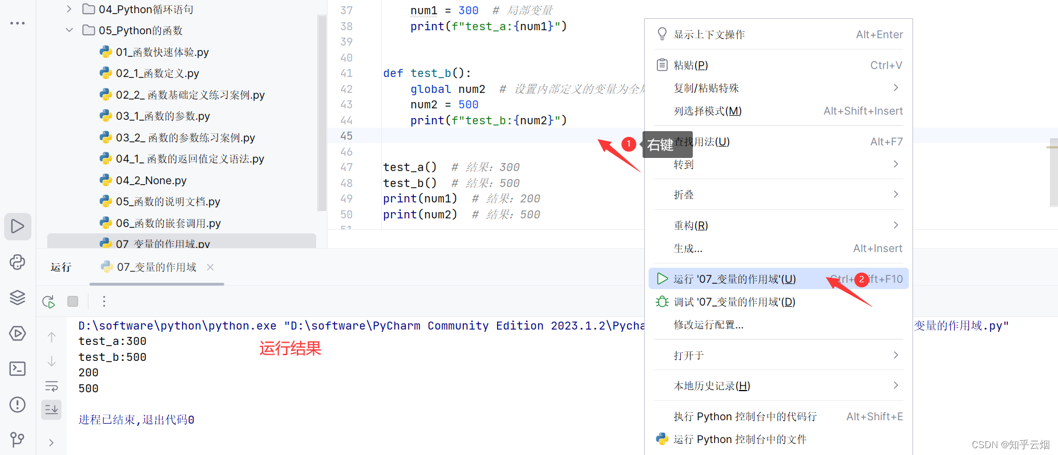
Task: Click line number 41 in the gutter
Action: (346, 73)
